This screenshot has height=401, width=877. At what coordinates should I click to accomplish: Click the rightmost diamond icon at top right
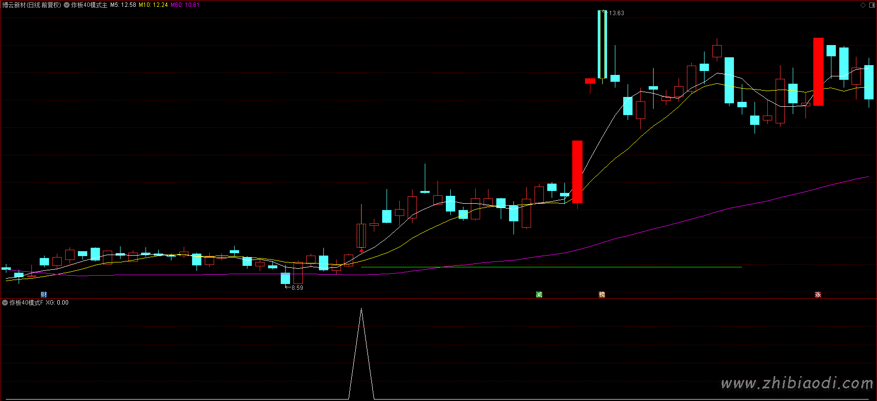coord(872,5)
